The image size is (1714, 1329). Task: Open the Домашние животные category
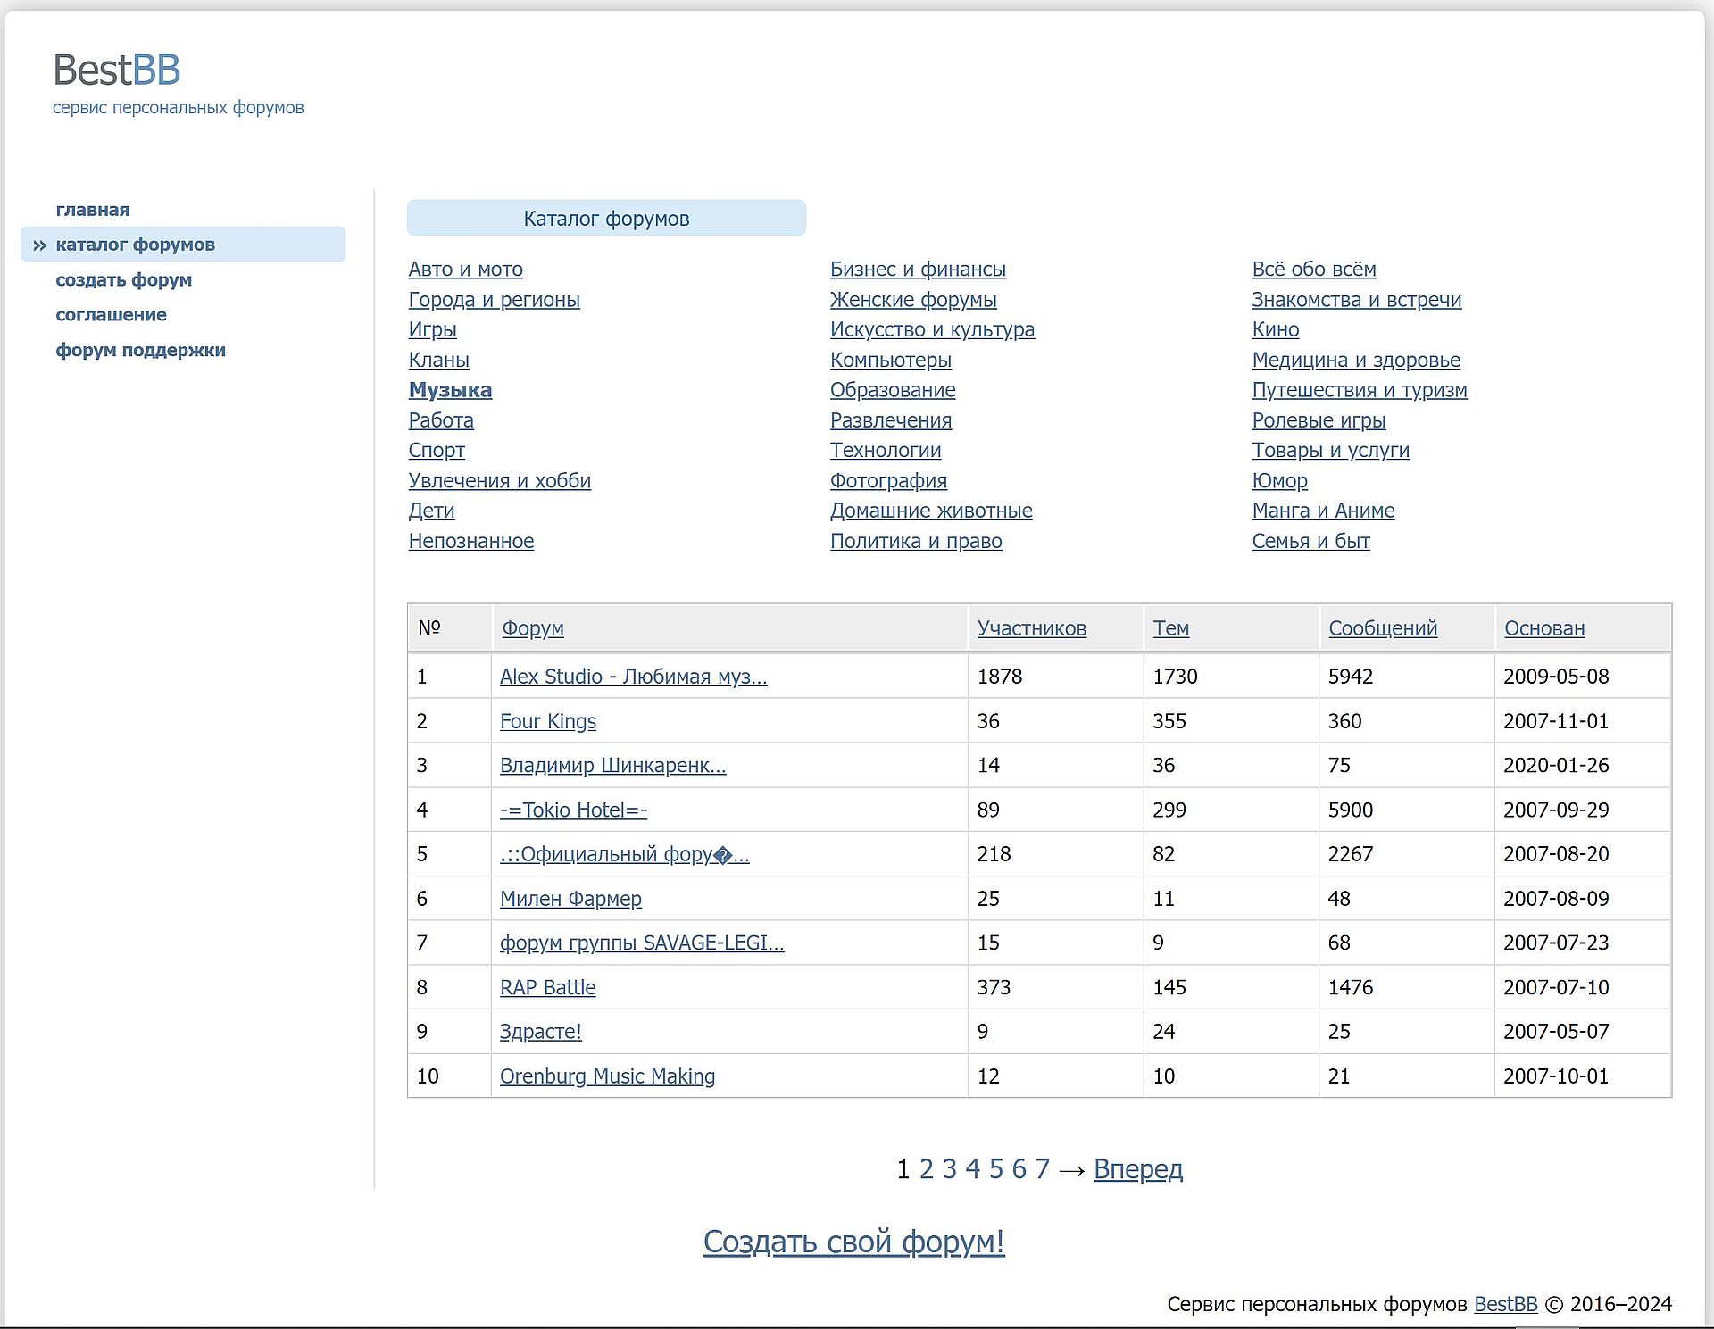(931, 511)
